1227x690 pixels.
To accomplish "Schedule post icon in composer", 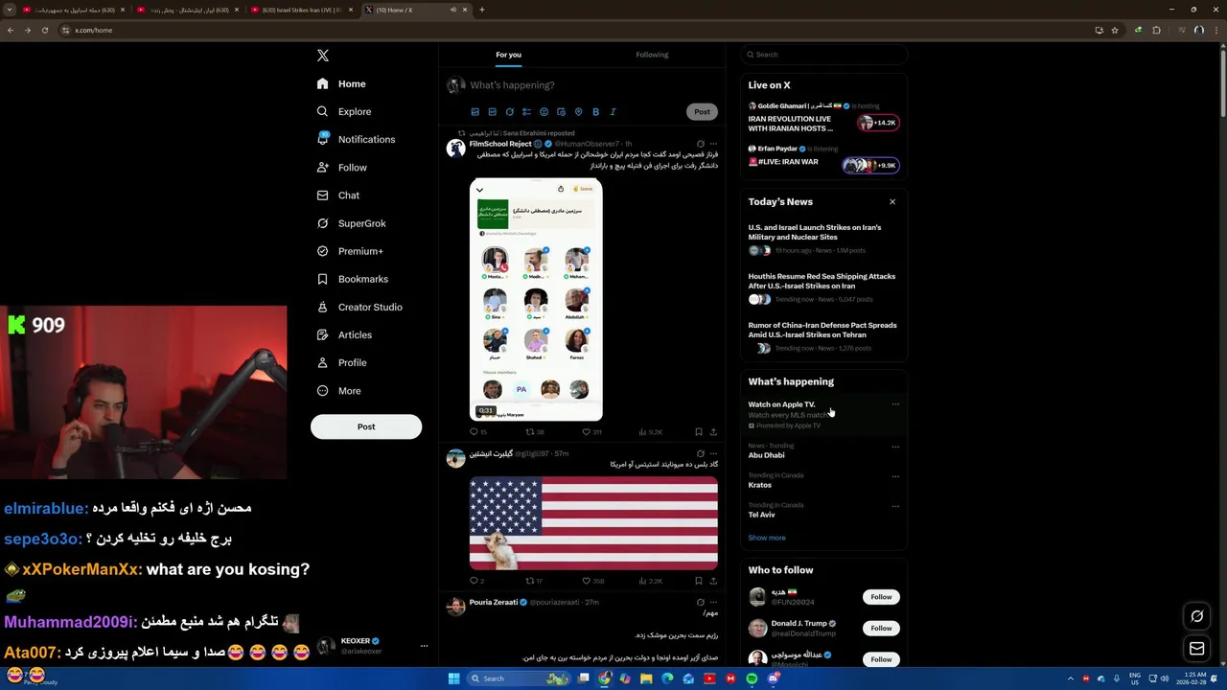I will point(561,112).
